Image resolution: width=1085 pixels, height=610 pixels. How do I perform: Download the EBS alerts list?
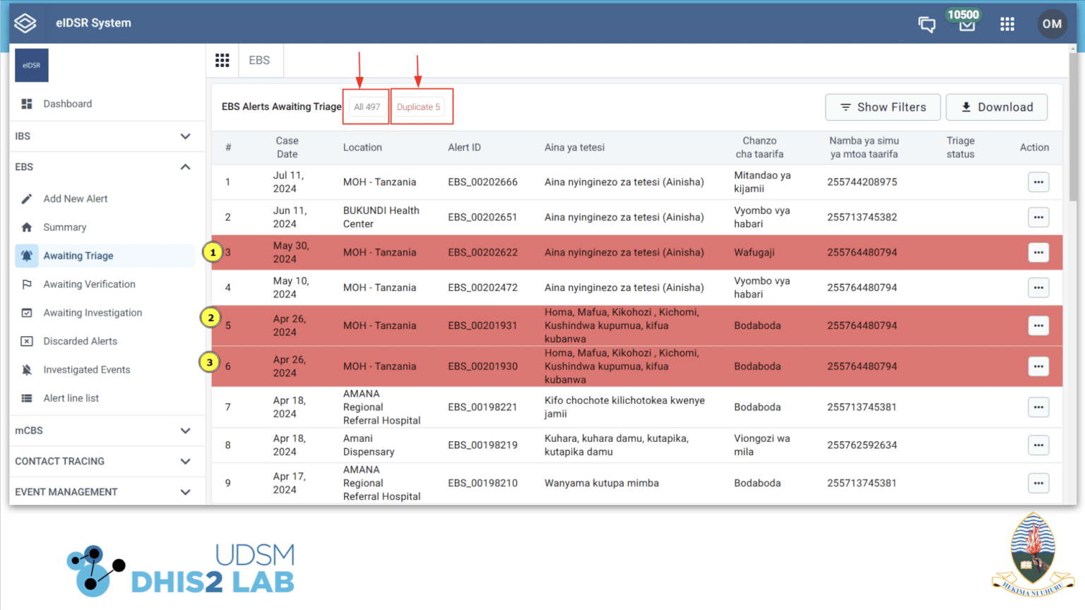[997, 107]
